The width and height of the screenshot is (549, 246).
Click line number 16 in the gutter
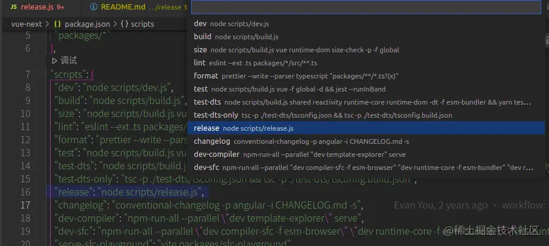[25, 192]
